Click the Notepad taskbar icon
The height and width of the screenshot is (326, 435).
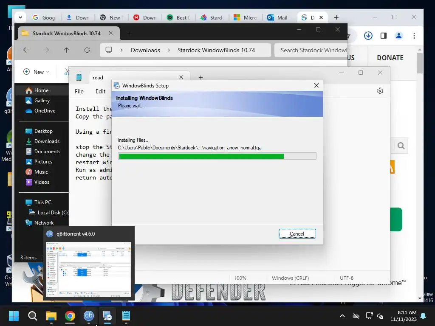[x=126, y=316]
